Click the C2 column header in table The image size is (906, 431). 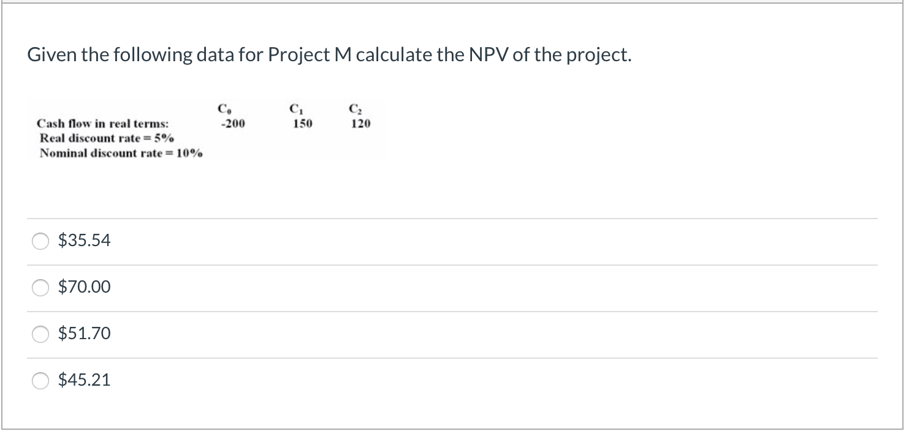coord(355,108)
